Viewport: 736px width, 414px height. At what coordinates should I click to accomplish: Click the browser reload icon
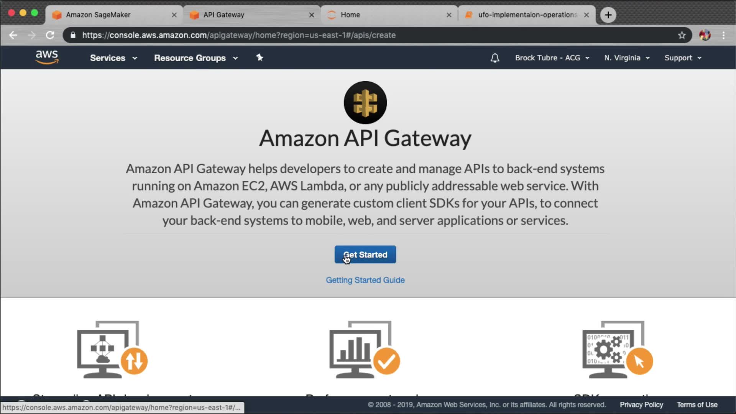(50, 35)
